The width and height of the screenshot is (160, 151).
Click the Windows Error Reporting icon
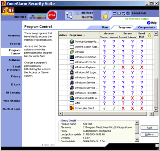coord(72,62)
